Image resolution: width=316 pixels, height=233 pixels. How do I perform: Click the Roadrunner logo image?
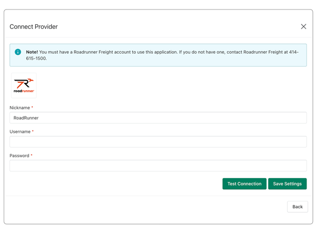pyautogui.click(x=24, y=85)
